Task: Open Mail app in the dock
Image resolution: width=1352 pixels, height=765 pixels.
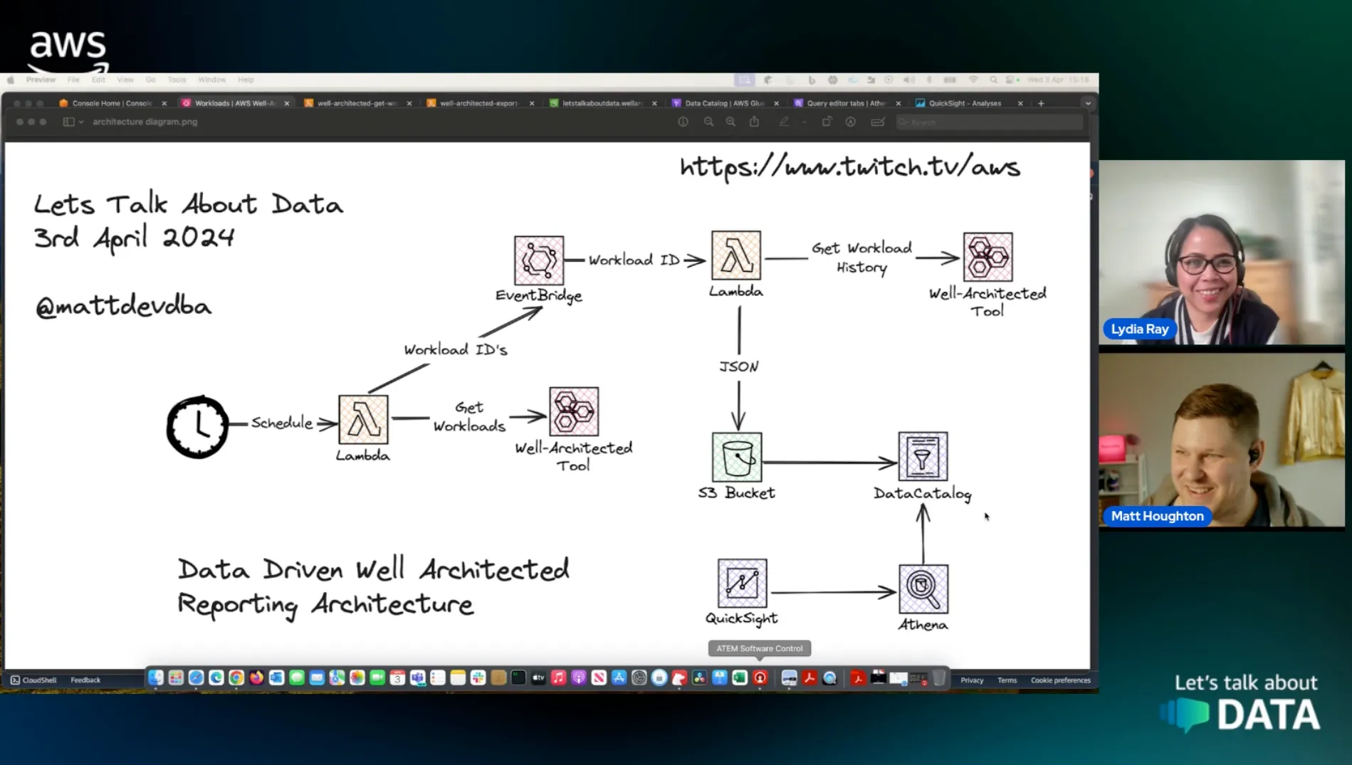Action: pos(317,677)
